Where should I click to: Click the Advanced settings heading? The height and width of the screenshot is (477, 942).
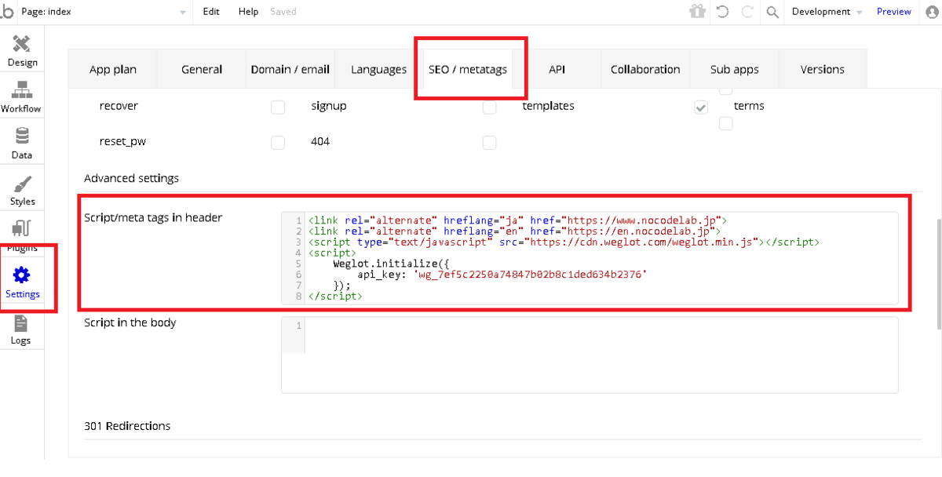pos(131,178)
